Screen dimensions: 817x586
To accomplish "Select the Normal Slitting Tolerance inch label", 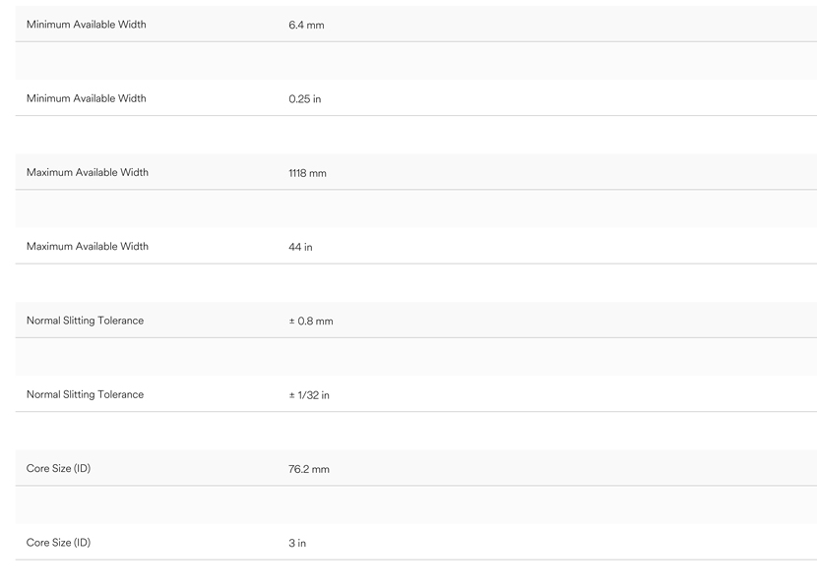I will tap(85, 394).
